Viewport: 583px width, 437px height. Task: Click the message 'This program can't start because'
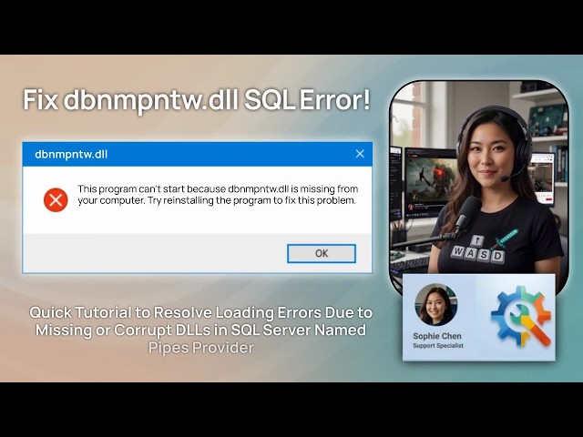coord(152,188)
